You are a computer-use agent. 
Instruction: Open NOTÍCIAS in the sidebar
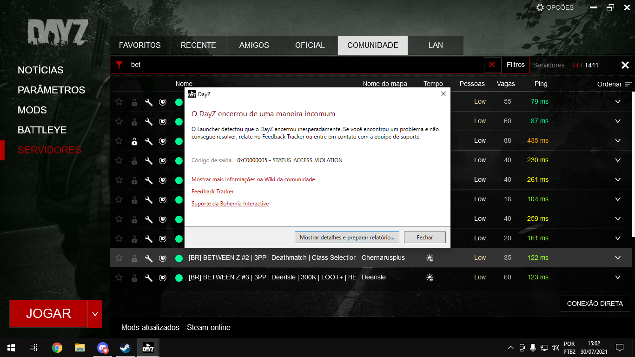pos(40,70)
